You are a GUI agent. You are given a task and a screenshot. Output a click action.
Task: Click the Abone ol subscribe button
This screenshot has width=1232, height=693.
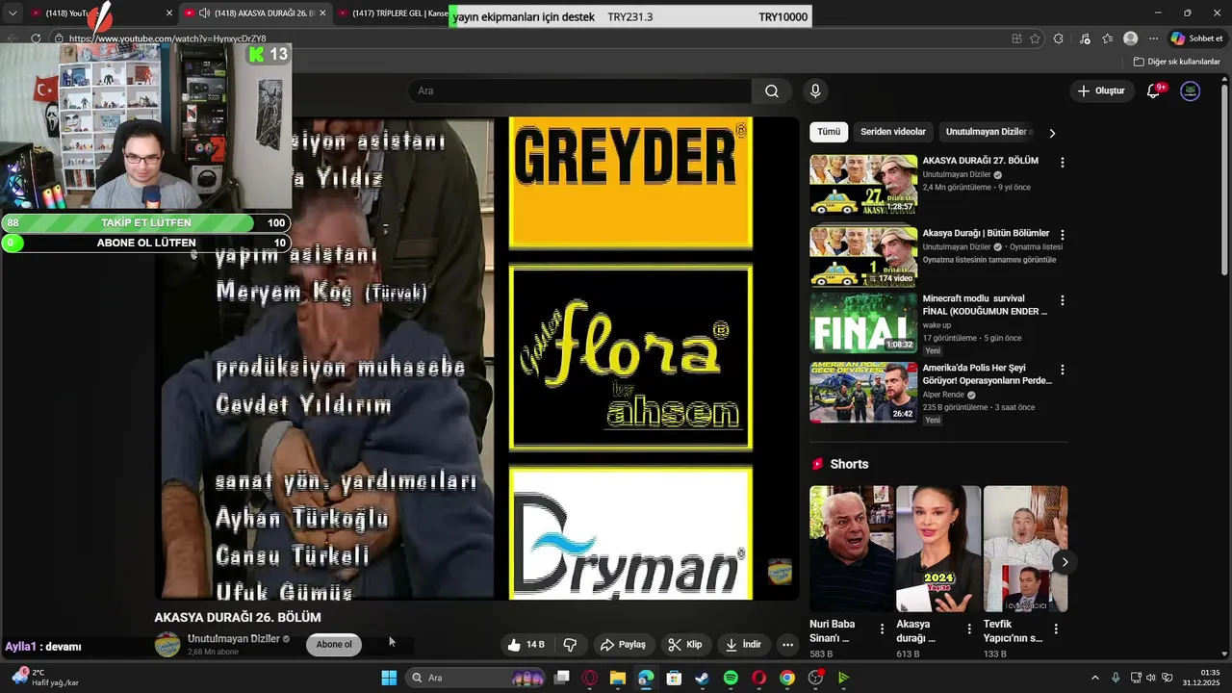[x=334, y=645]
